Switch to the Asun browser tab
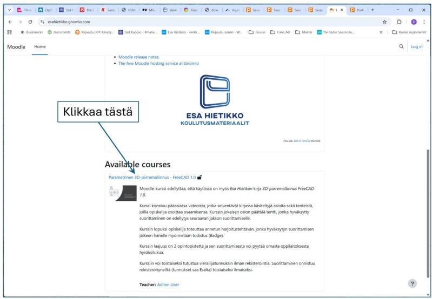 coord(232,10)
